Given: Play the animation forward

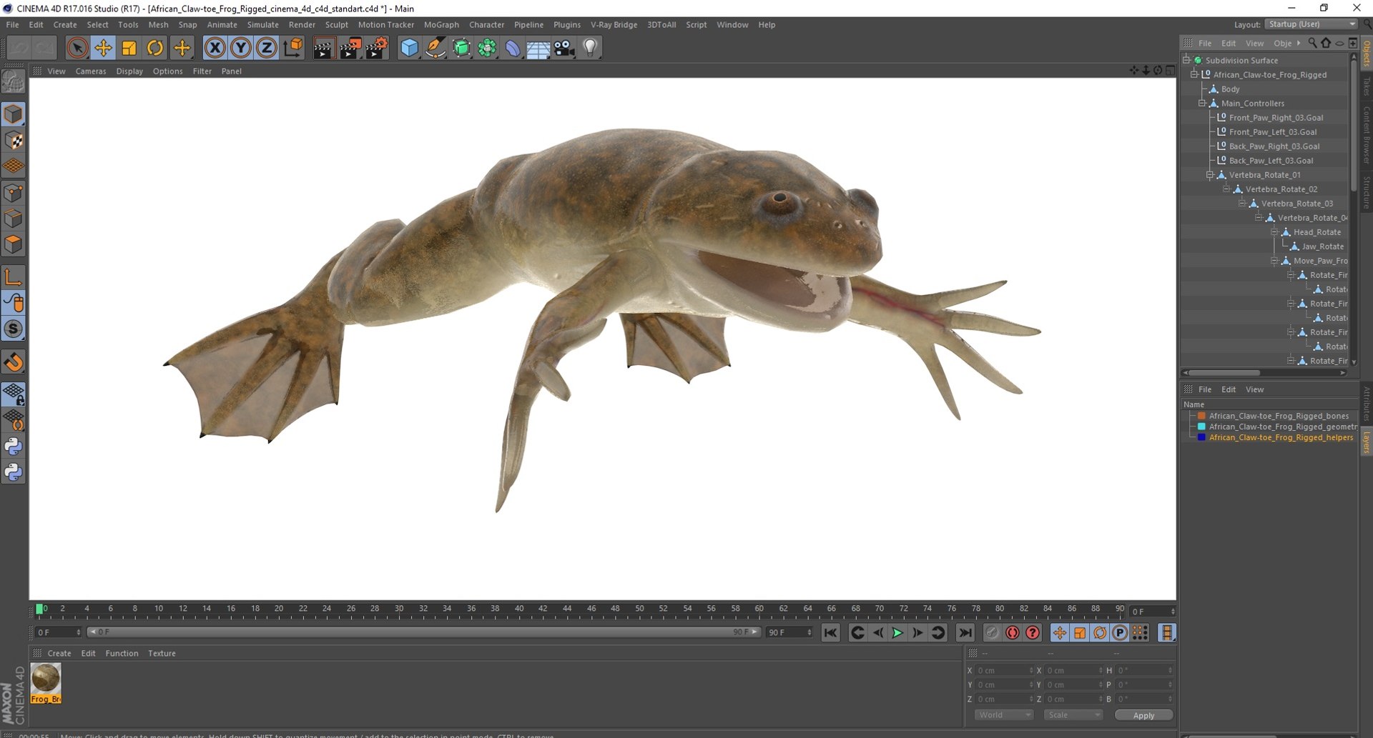Looking at the screenshot, I should [x=897, y=633].
